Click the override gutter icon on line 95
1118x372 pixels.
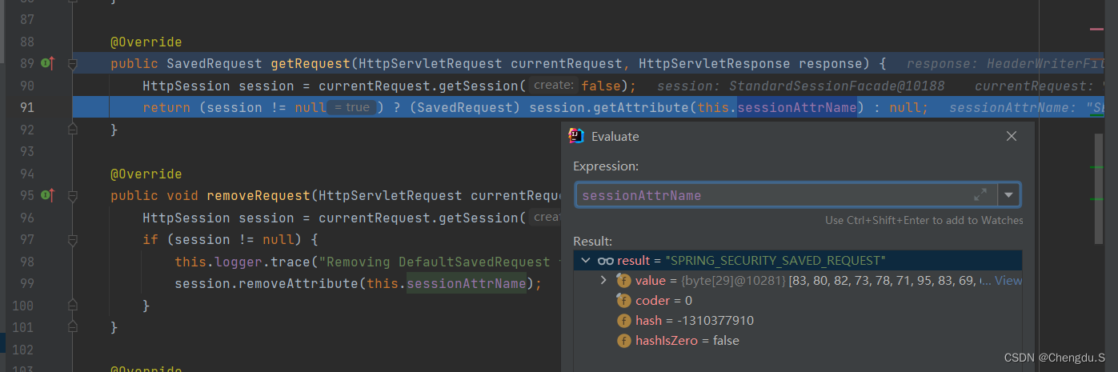coord(47,195)
